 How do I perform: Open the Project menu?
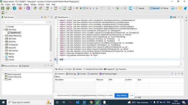pos(19,4)
